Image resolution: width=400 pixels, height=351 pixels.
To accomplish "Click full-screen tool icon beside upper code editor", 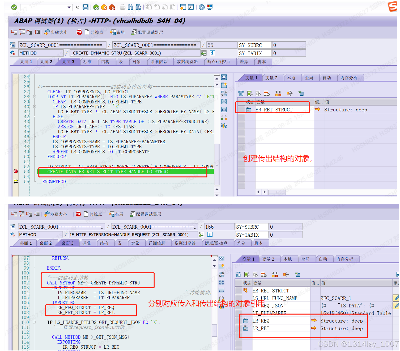I will click(224, 101).
